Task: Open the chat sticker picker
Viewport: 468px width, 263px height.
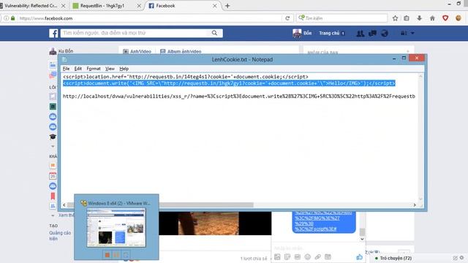Action: coord(287,256)
